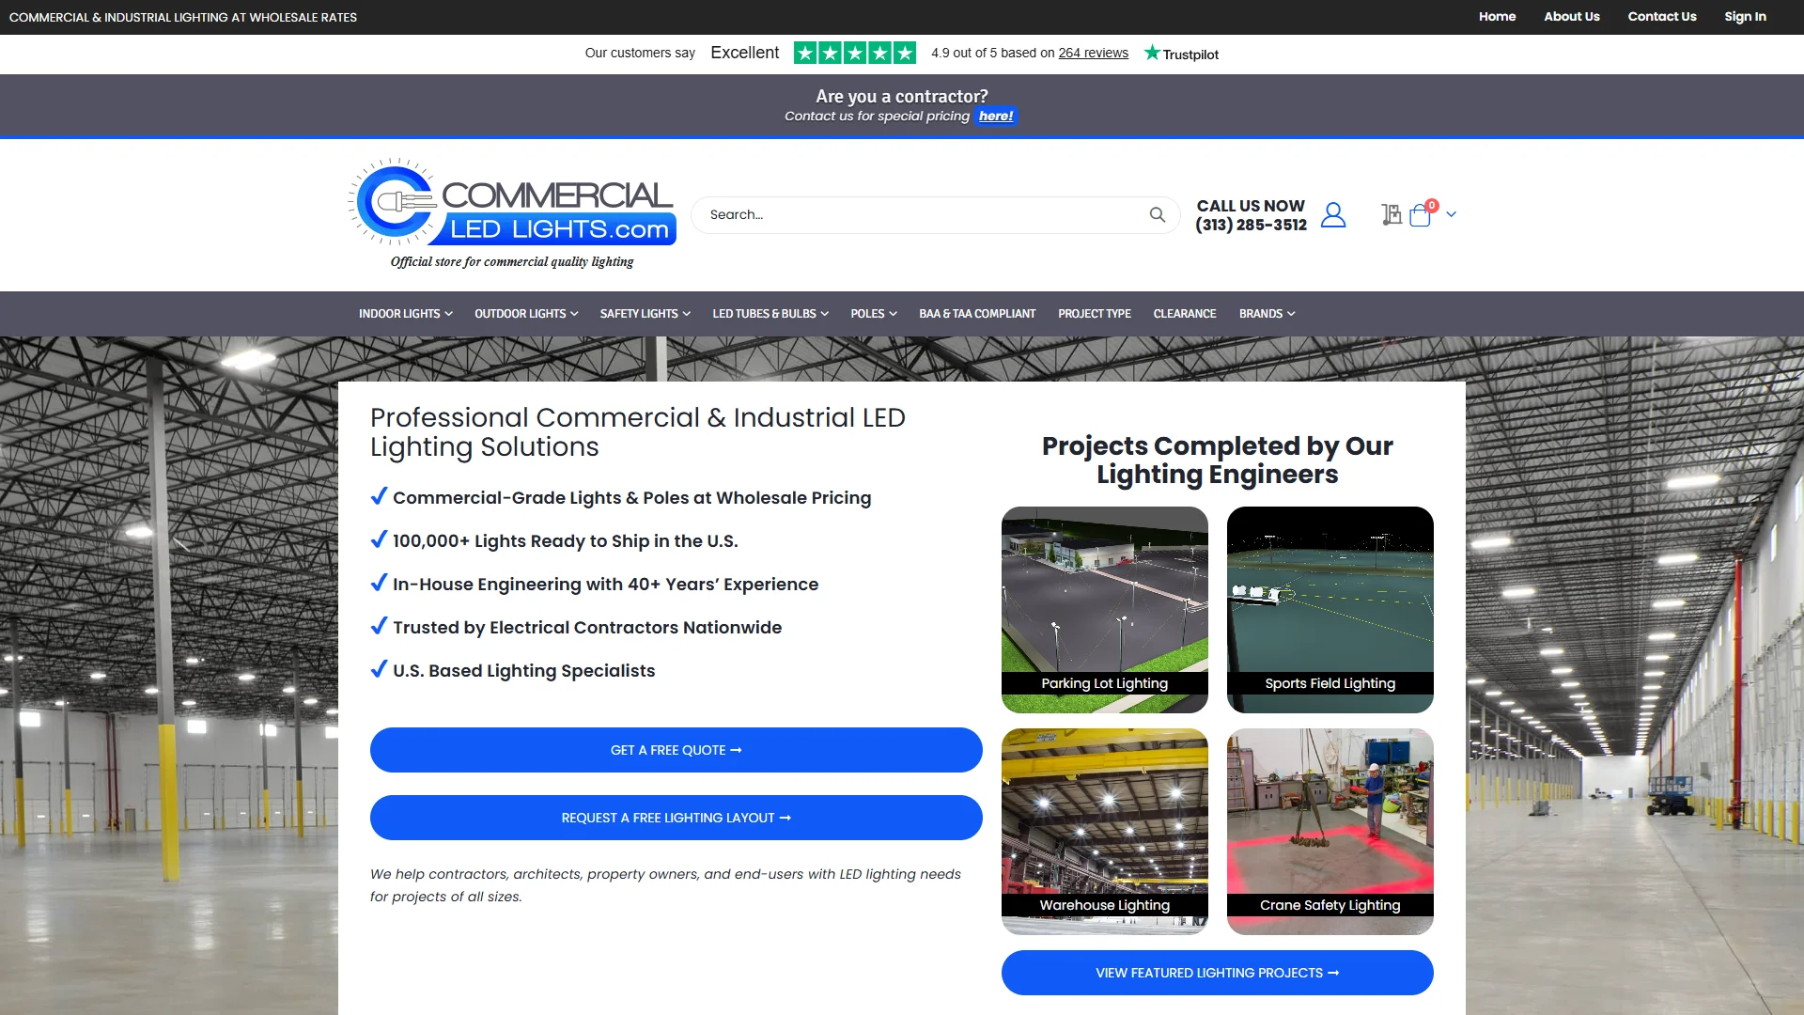Click 'U.S. Based Lighting Specialists' text
The height and width of the screenshot is (1015, 1804).
(x=523, y=671)
